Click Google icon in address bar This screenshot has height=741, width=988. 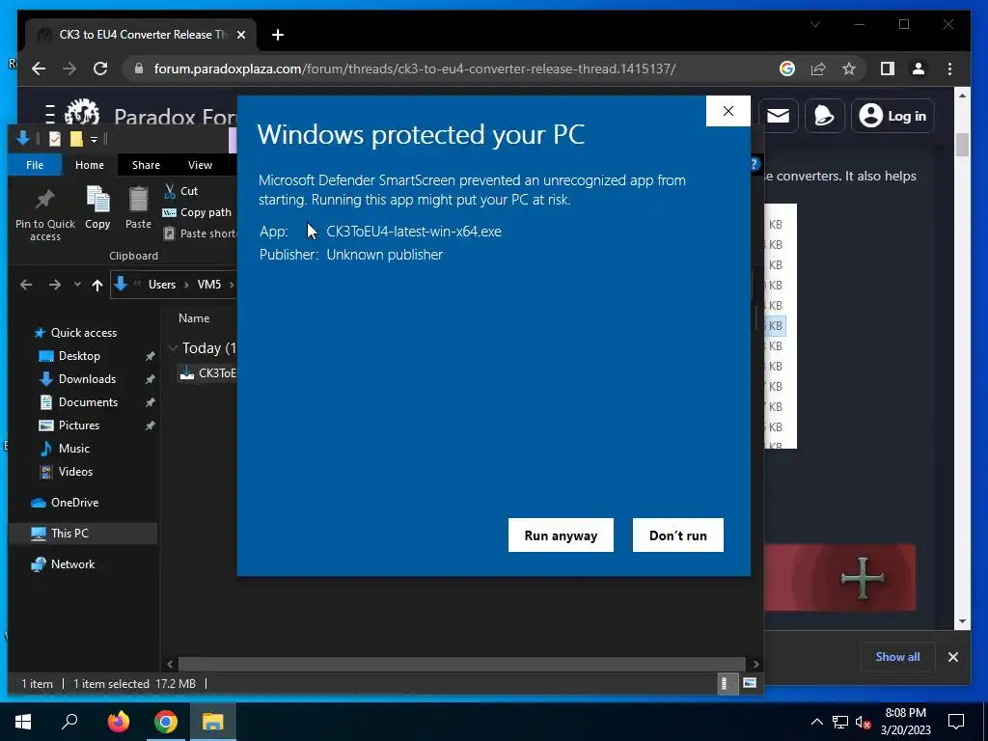point(787,69)
